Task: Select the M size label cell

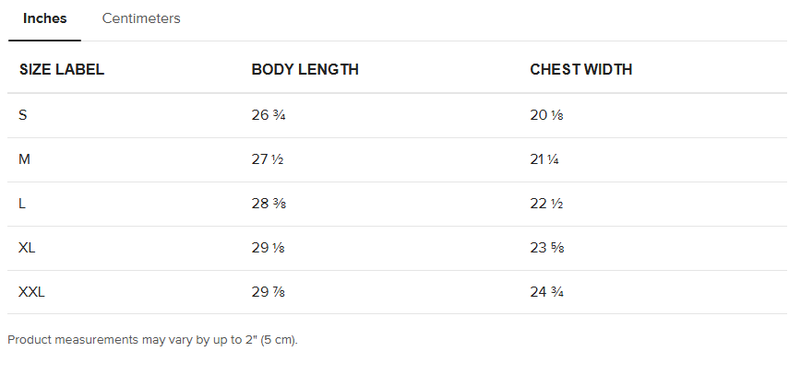Action: point(25,159)
